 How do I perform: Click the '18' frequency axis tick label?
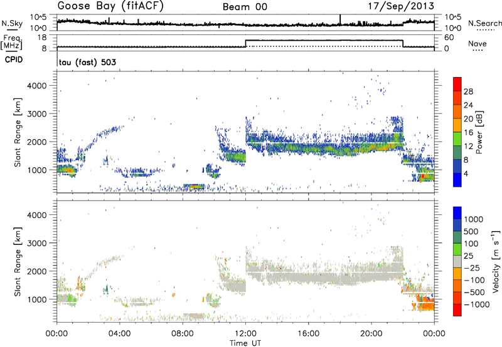pos(42,38)
